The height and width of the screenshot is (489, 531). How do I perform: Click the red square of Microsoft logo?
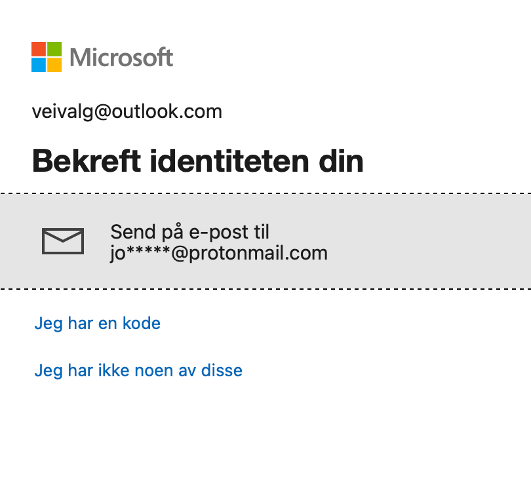tap(39, 49)
